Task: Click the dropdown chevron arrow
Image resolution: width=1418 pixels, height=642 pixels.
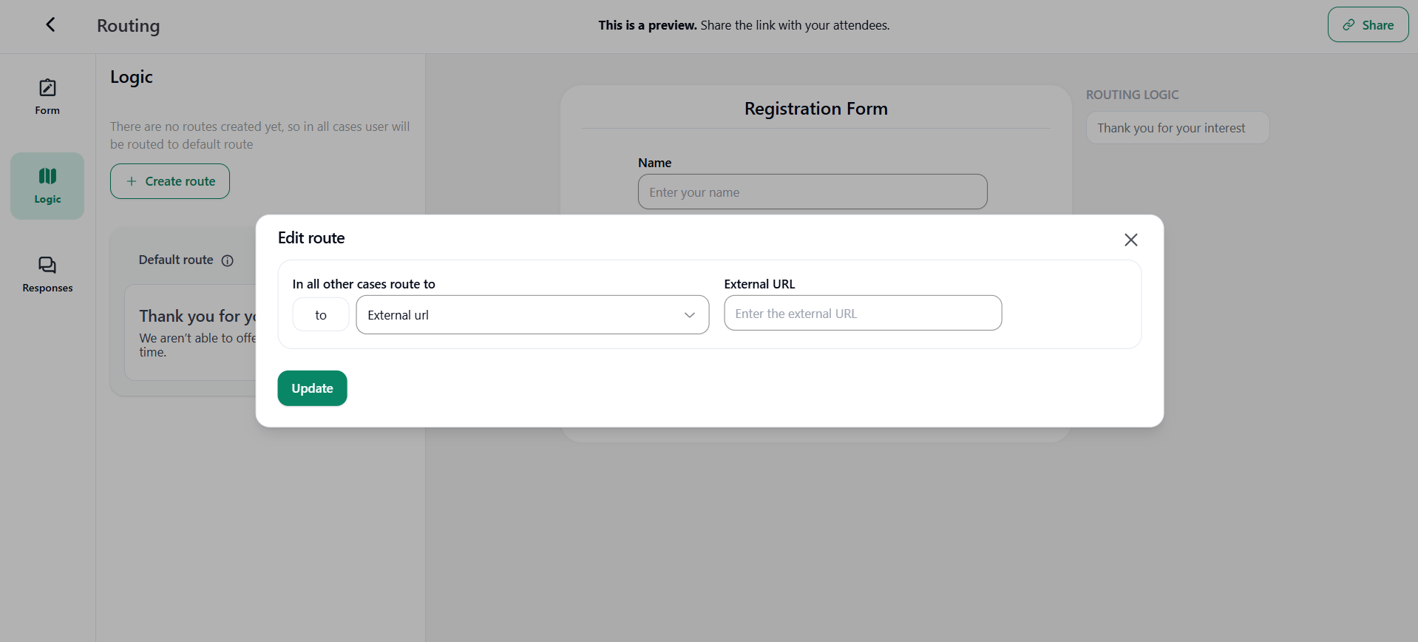Action: [690, 315]
